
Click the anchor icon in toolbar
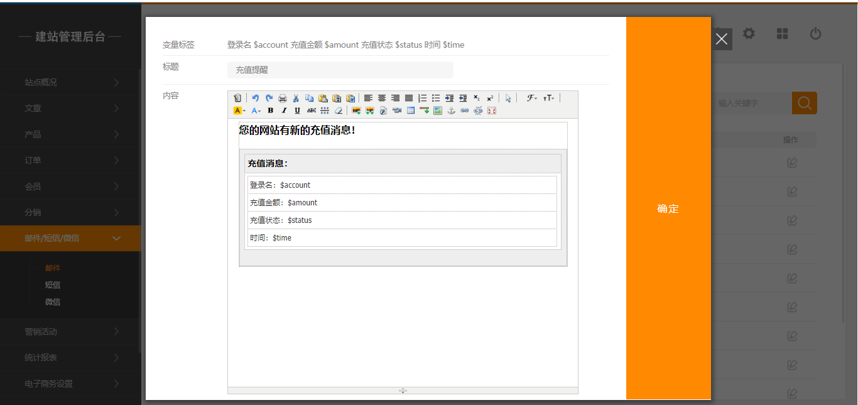tap(451, 111)
